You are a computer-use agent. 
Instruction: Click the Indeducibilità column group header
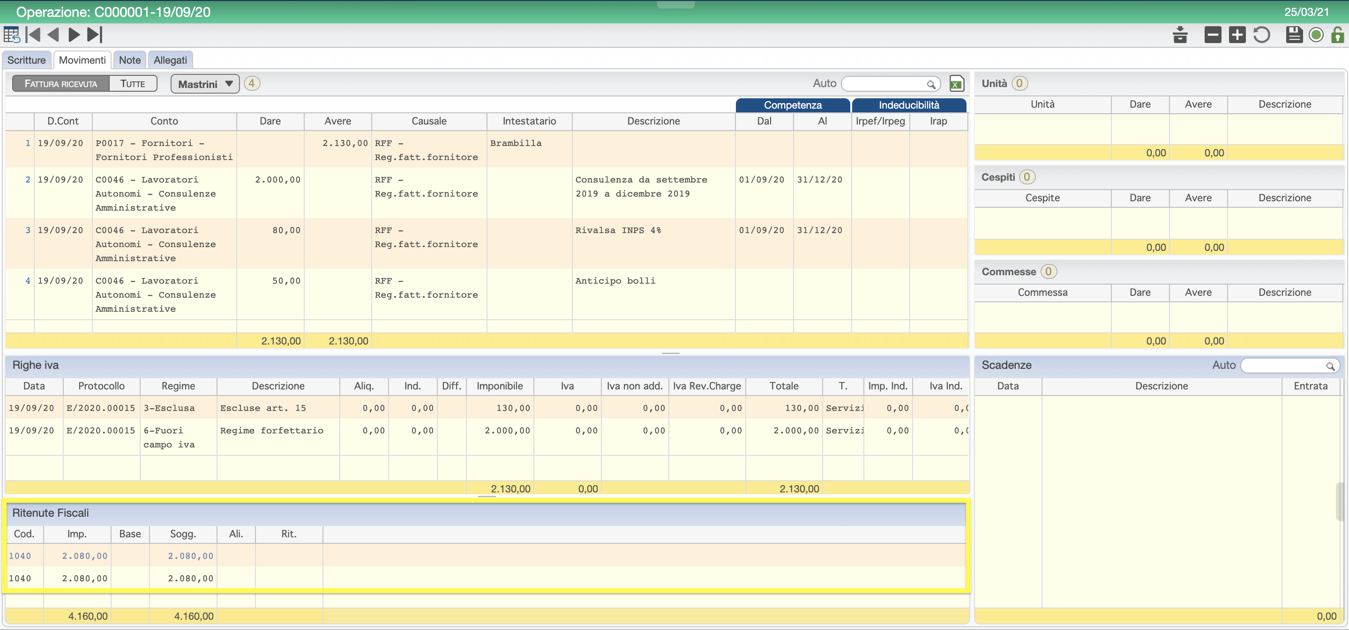click(x=908, y=105)
